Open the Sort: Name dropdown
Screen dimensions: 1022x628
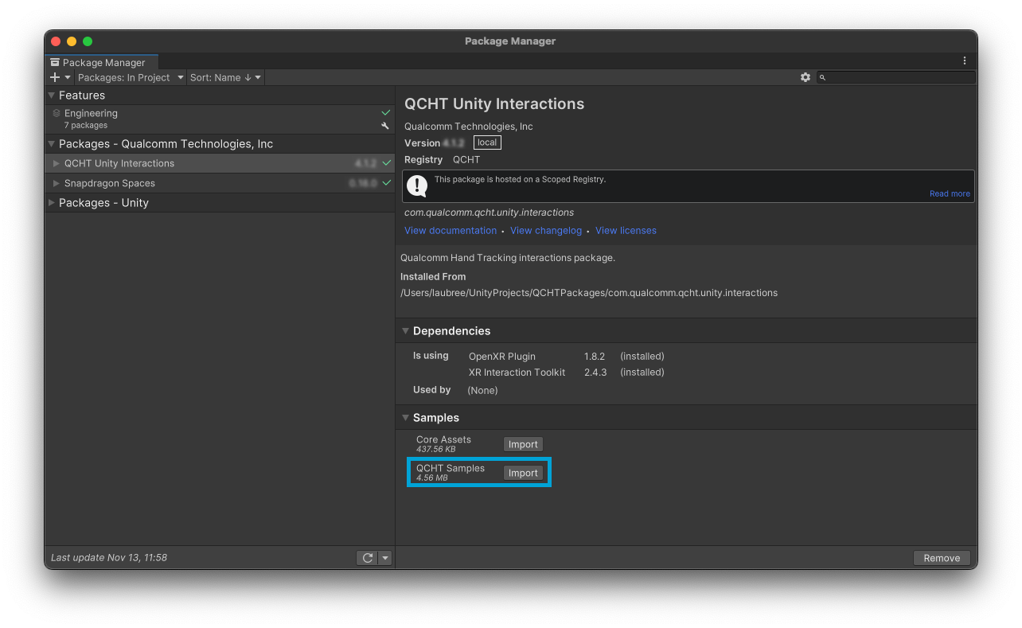pyautogui.click(x=225, y=77)
